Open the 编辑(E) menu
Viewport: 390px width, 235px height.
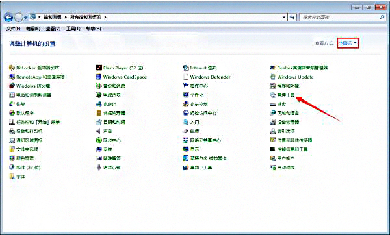point(33,29)
